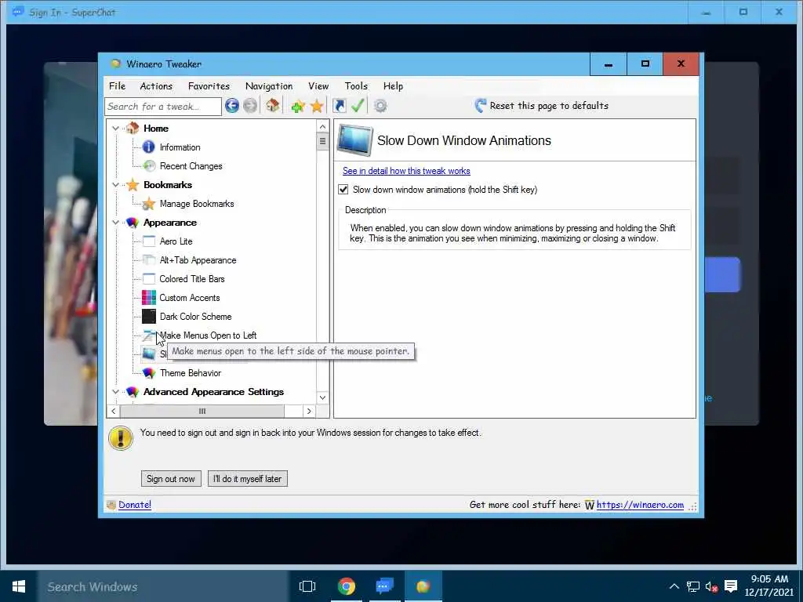803x602 pixels.
Task: Select the Bookmarks tree node
Action: pos(168,185)
